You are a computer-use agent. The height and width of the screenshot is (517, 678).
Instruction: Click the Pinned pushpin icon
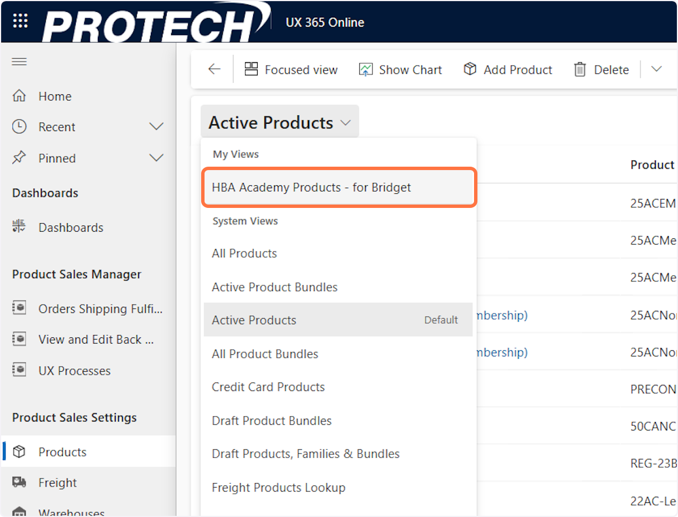pos(19,158)
